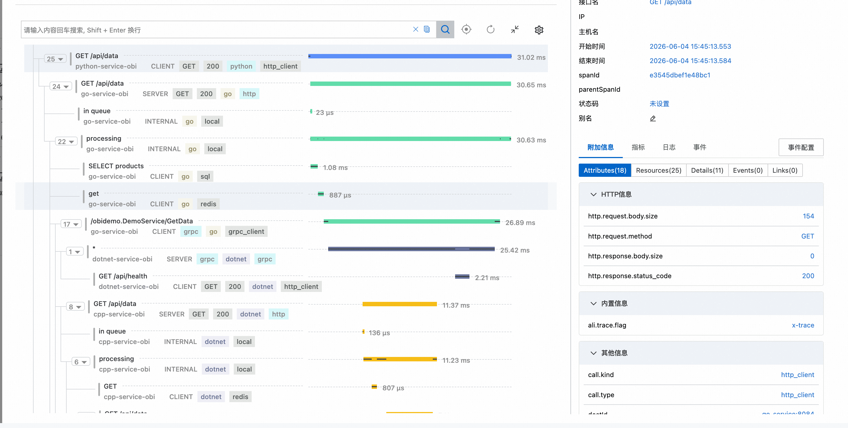Viewport: 848px width, 428px height.
Task: Click the locate target crosshair icon
Action: click(466, 30)
